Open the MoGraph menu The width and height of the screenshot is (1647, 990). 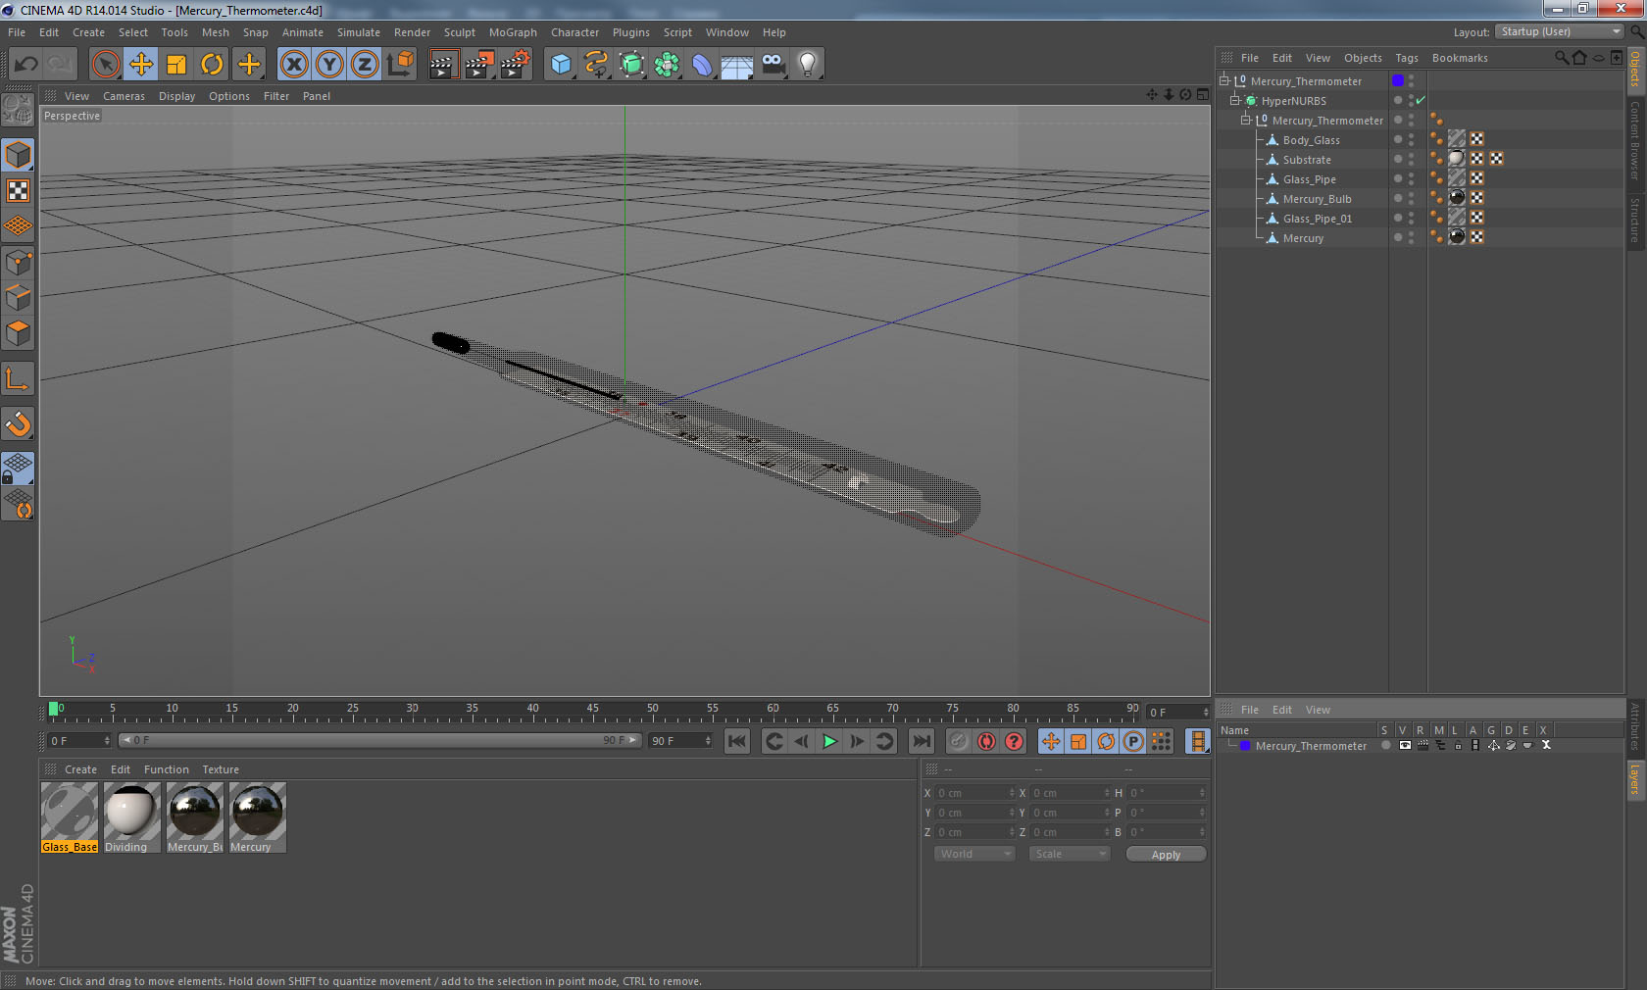pos(513,32)
